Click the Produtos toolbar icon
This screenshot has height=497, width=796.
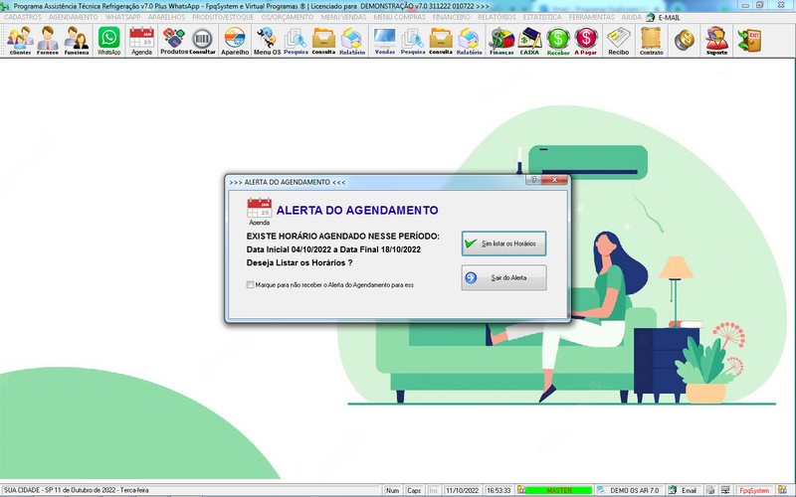(x=173, y=40)
